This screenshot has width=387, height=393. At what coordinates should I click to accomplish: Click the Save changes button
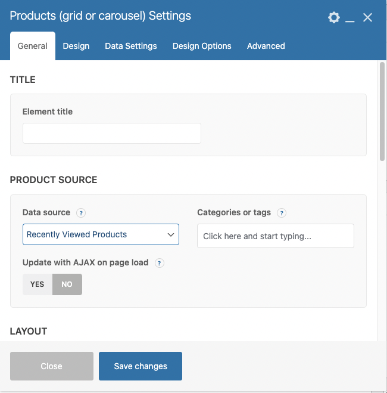141,366
